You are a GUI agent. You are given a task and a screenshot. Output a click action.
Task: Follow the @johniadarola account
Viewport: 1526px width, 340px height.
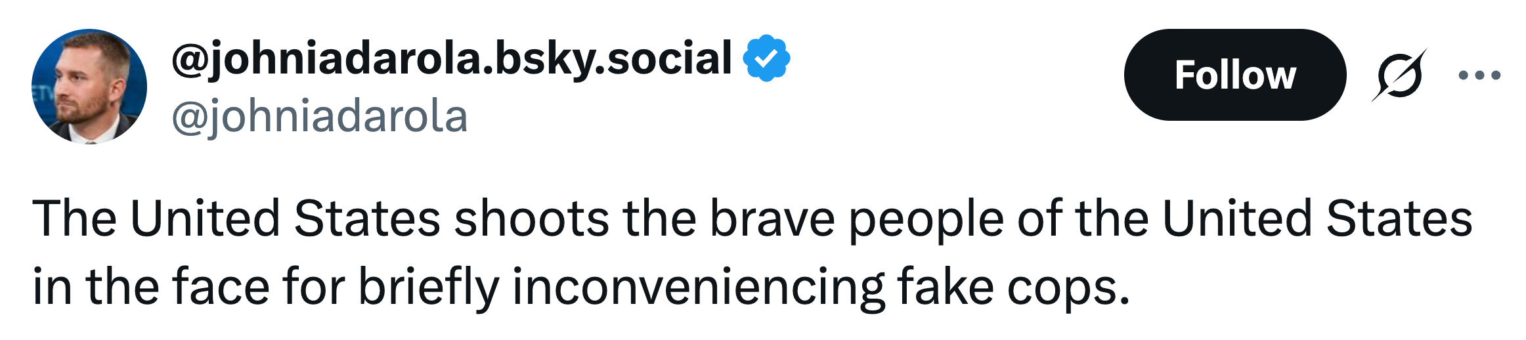(x=1234, y=75)
